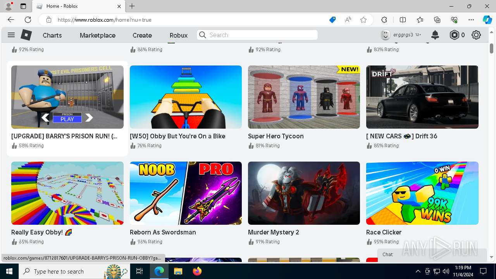496x279 pixels.
Task: Click the browser back arrow
Action: click(x=11, y=20)
